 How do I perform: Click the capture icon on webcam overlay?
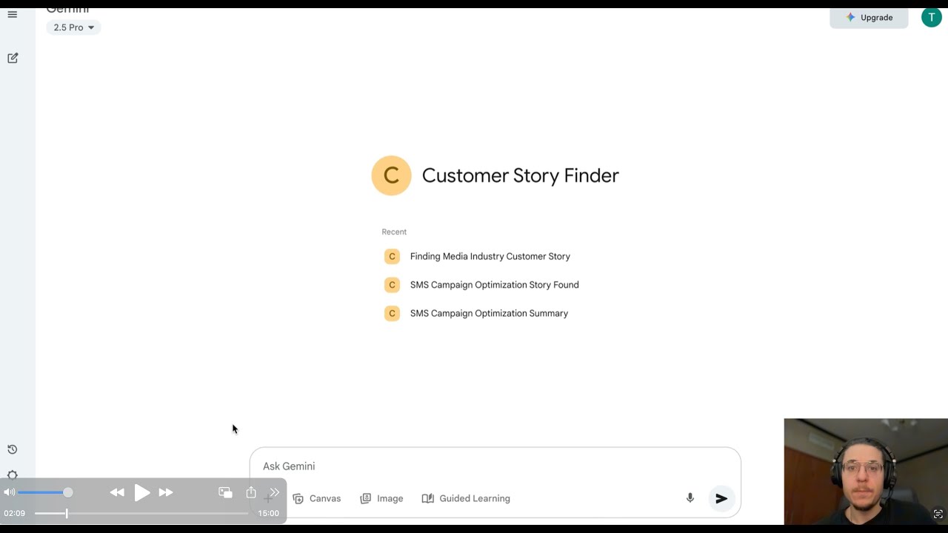tap(938, 514)
